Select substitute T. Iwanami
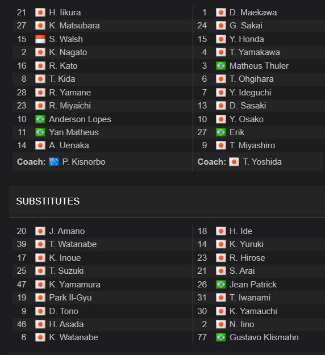This screenshot has height=355, width=325. coord(250,298)
